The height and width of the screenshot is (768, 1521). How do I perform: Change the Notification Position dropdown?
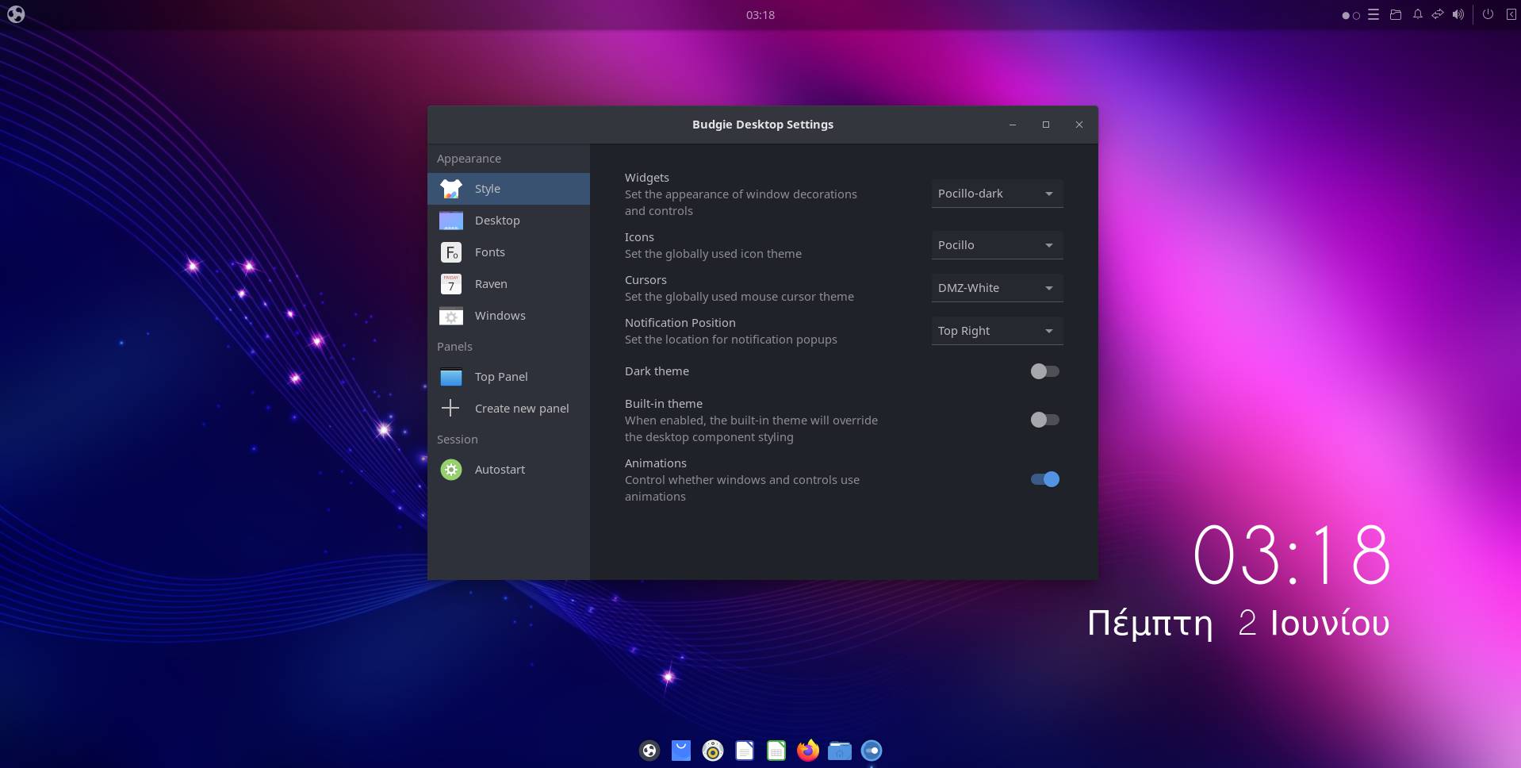pos(996,331)
